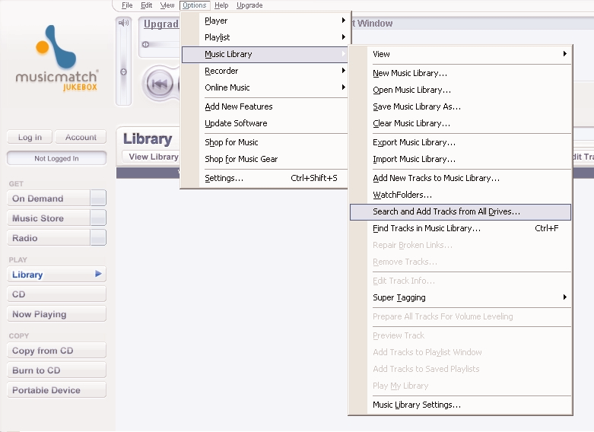
Task: Open Now Playing view
Action: coord(56,314)
